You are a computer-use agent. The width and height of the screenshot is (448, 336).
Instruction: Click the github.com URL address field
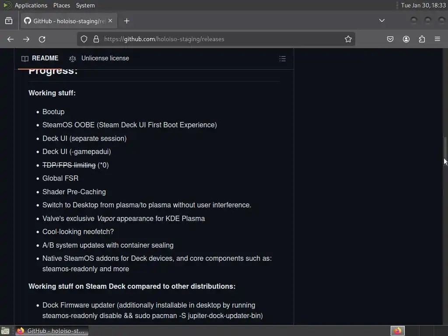point(217,39)
